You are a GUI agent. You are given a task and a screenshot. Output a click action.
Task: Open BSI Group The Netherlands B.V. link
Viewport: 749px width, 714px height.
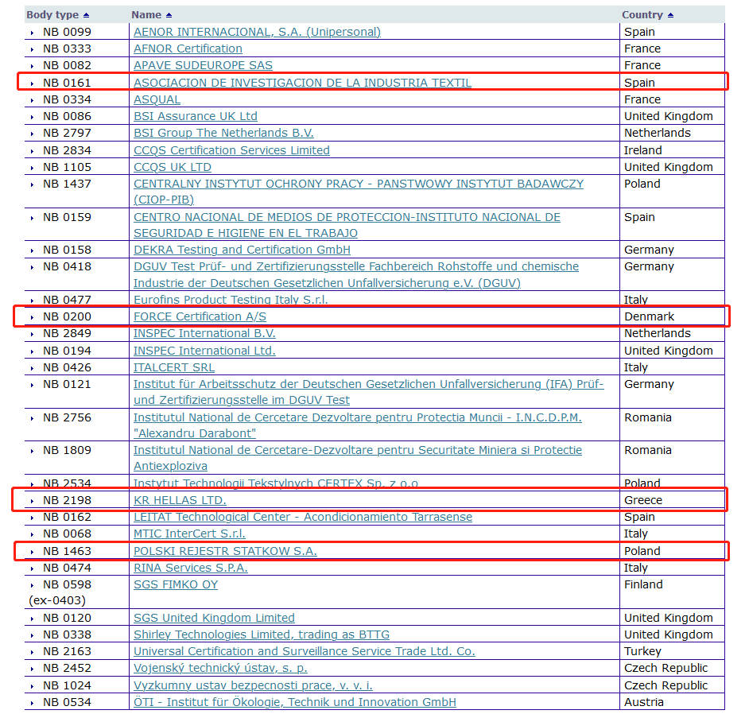223,133
